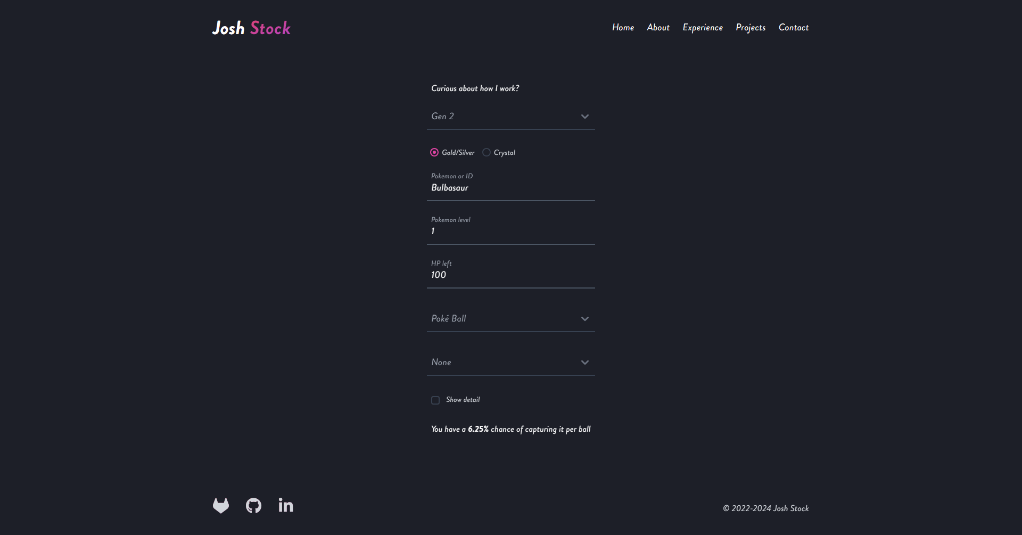This screenshot has width=1022, height=535.
Task: Expand the None status dropdown
Action: coord(510,363)
